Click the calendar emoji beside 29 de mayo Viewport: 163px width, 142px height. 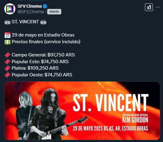click(7, 35)
